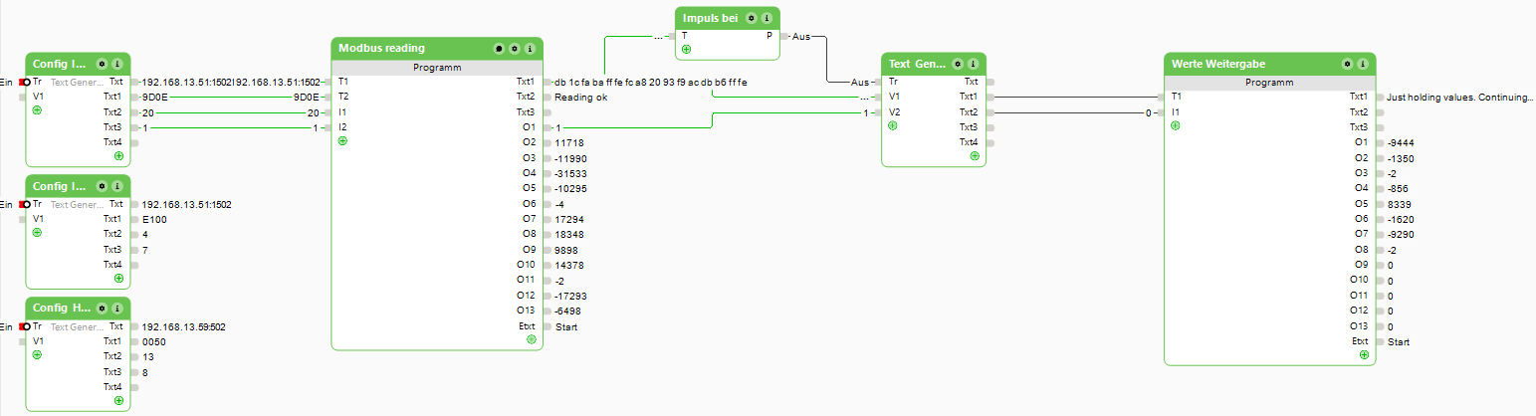This screenshot has height=416, width=1536.
Task: Toggle Tr input on Config block with E100
Action: [x=26, y=204]
